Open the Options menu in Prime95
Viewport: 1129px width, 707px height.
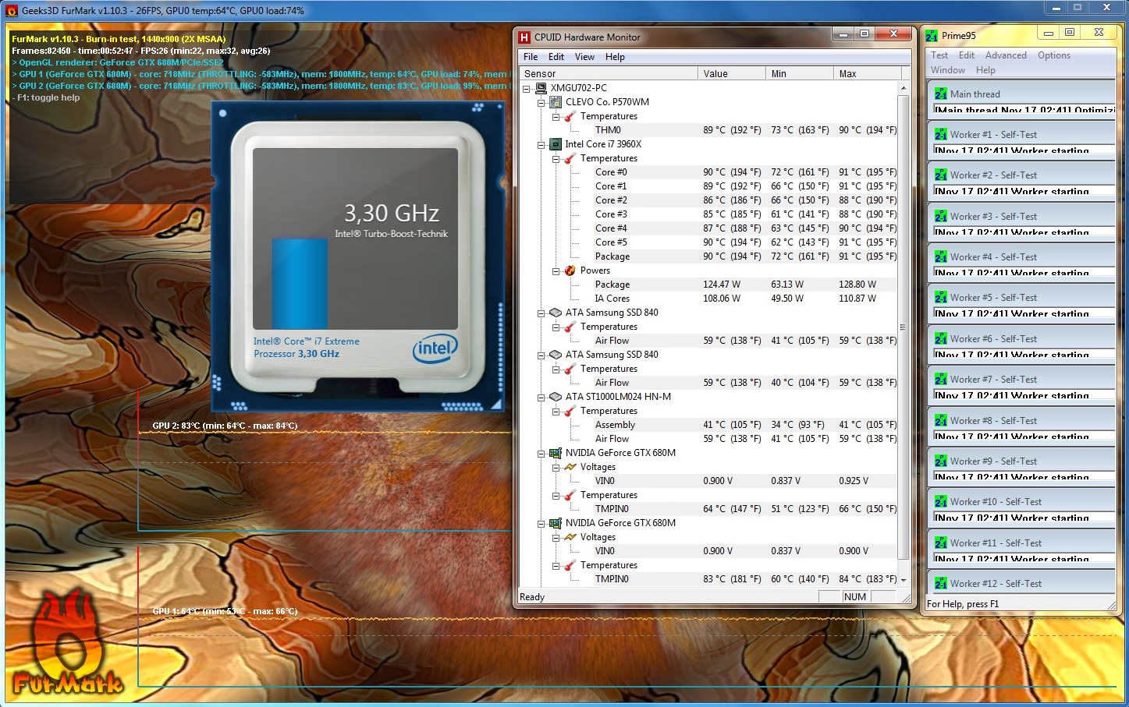pyautogui.click(x=1054, y=55)
